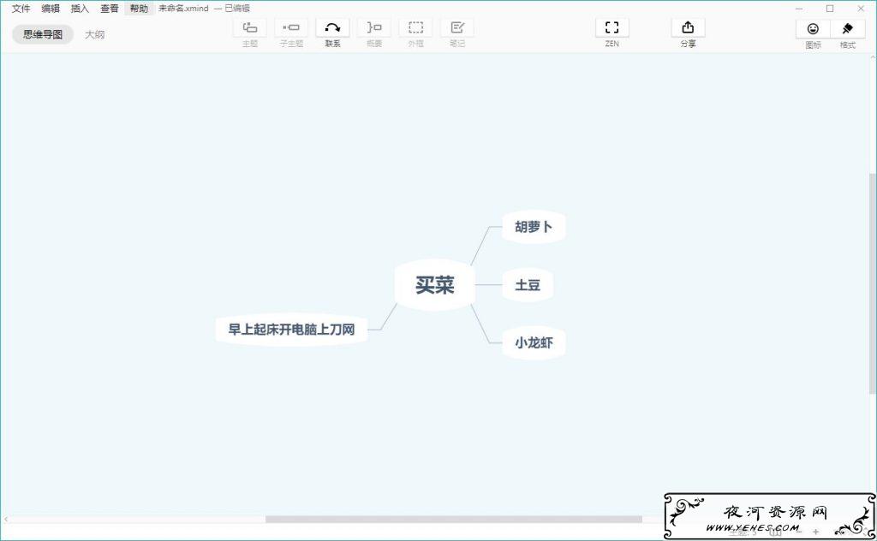
Task: Close the XMind window
Action: pyautogui.click(x=861, y=9)
